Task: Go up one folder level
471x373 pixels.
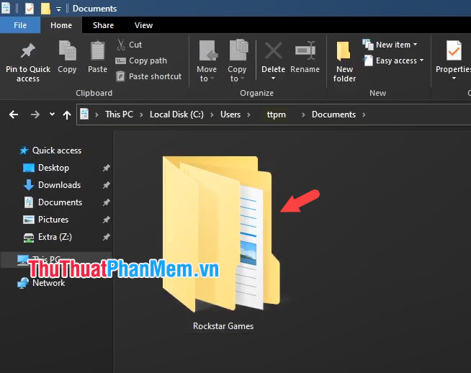Action: 67,114
